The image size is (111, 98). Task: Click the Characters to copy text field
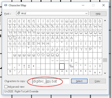point(51,81)
